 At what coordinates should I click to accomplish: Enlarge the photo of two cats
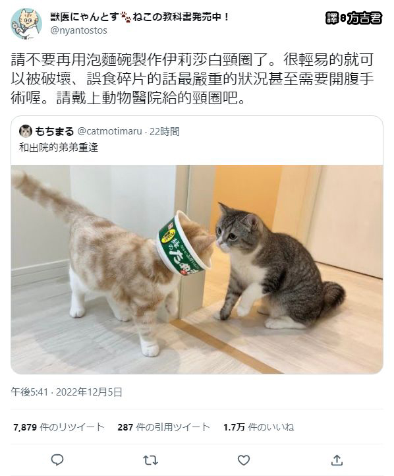click(x=197, y=269)
